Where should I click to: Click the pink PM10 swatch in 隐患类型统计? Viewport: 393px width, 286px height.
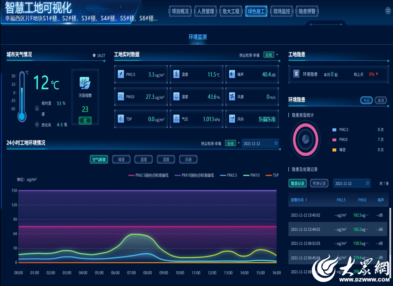point(334,140)
